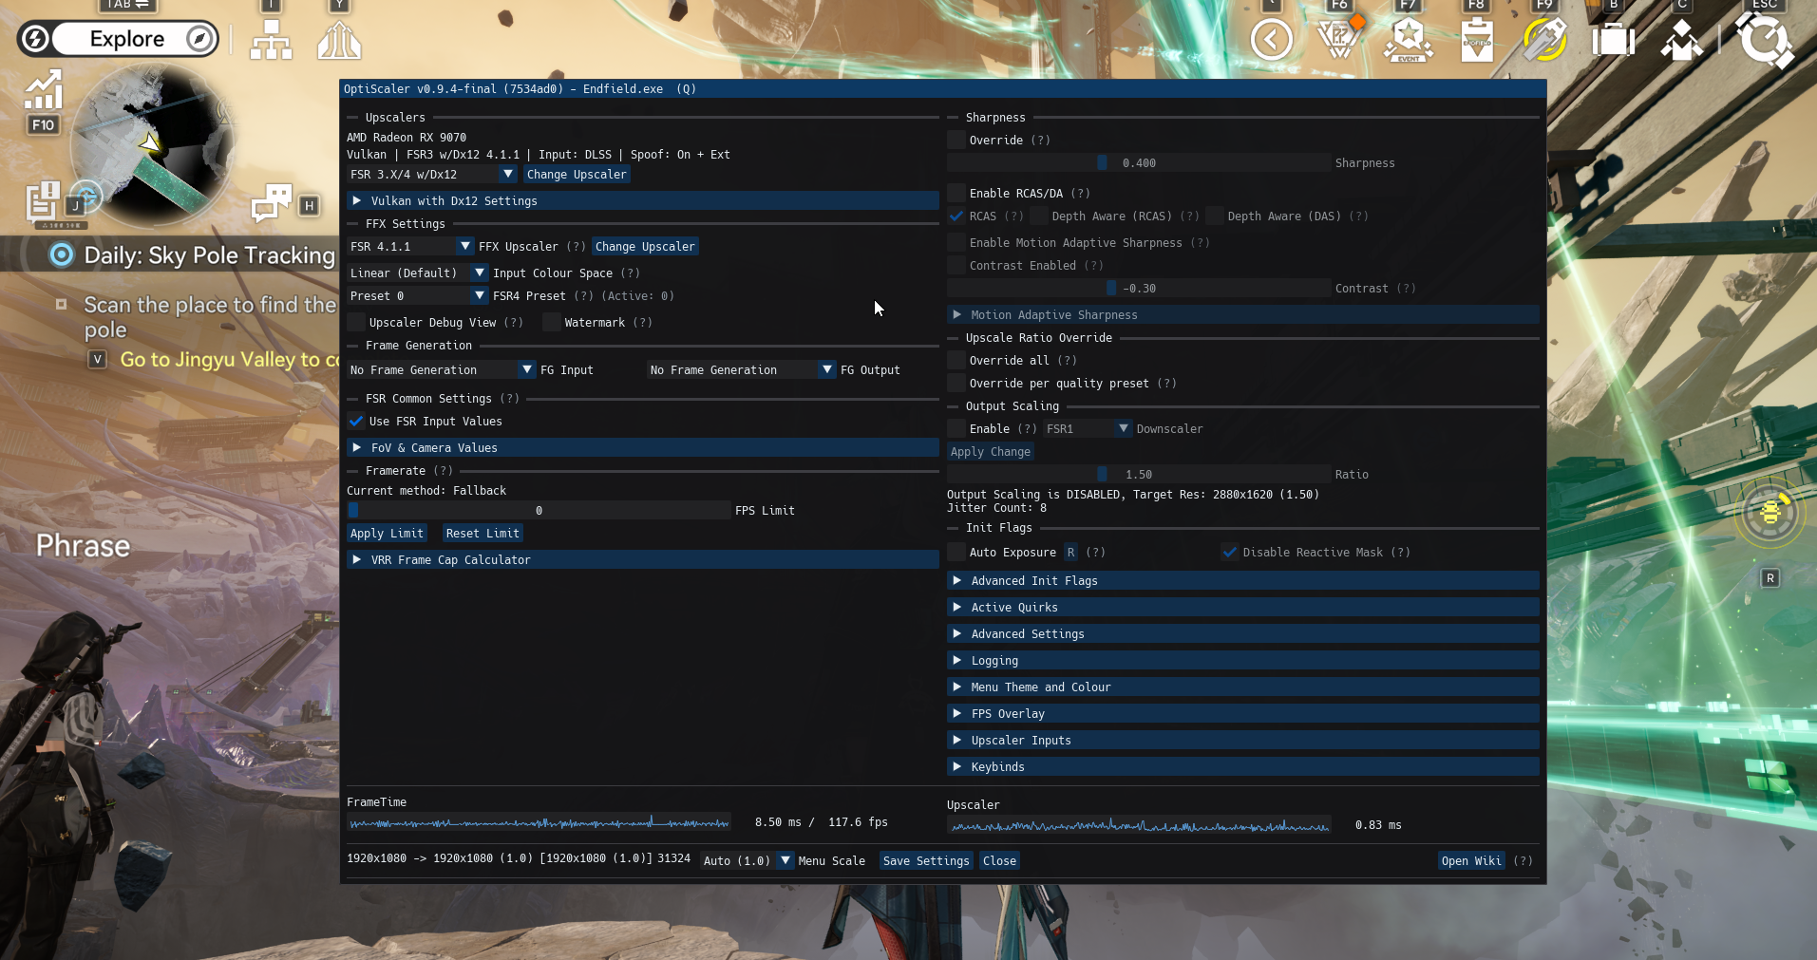Click the FPS Limit slider

click(539, 510)
